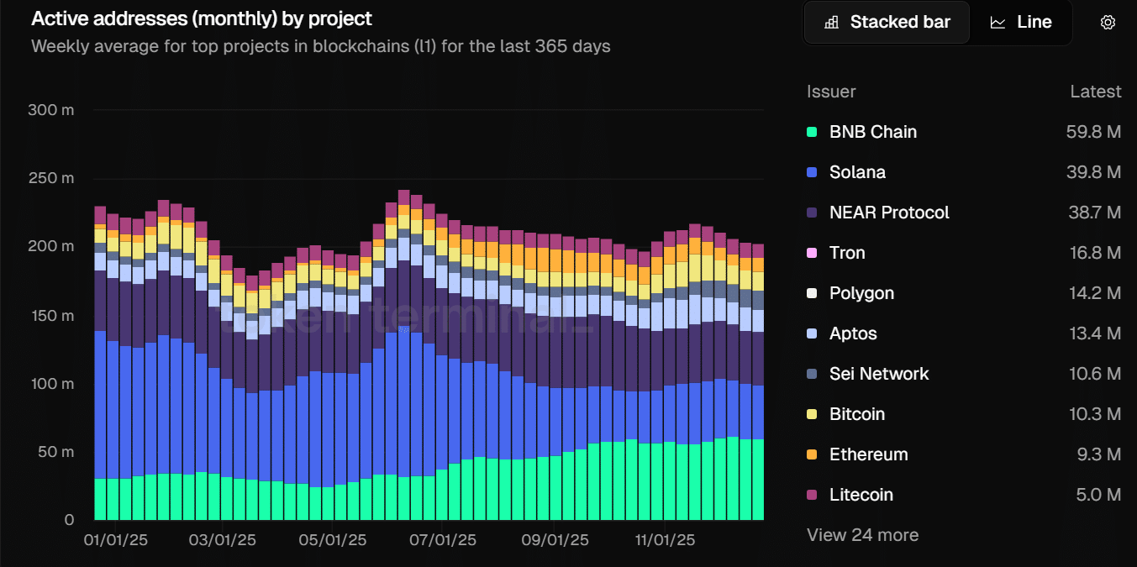This screenshot has height=567, width=1137.
Task: Click the Latest column header
Action: click(1096, 92)
